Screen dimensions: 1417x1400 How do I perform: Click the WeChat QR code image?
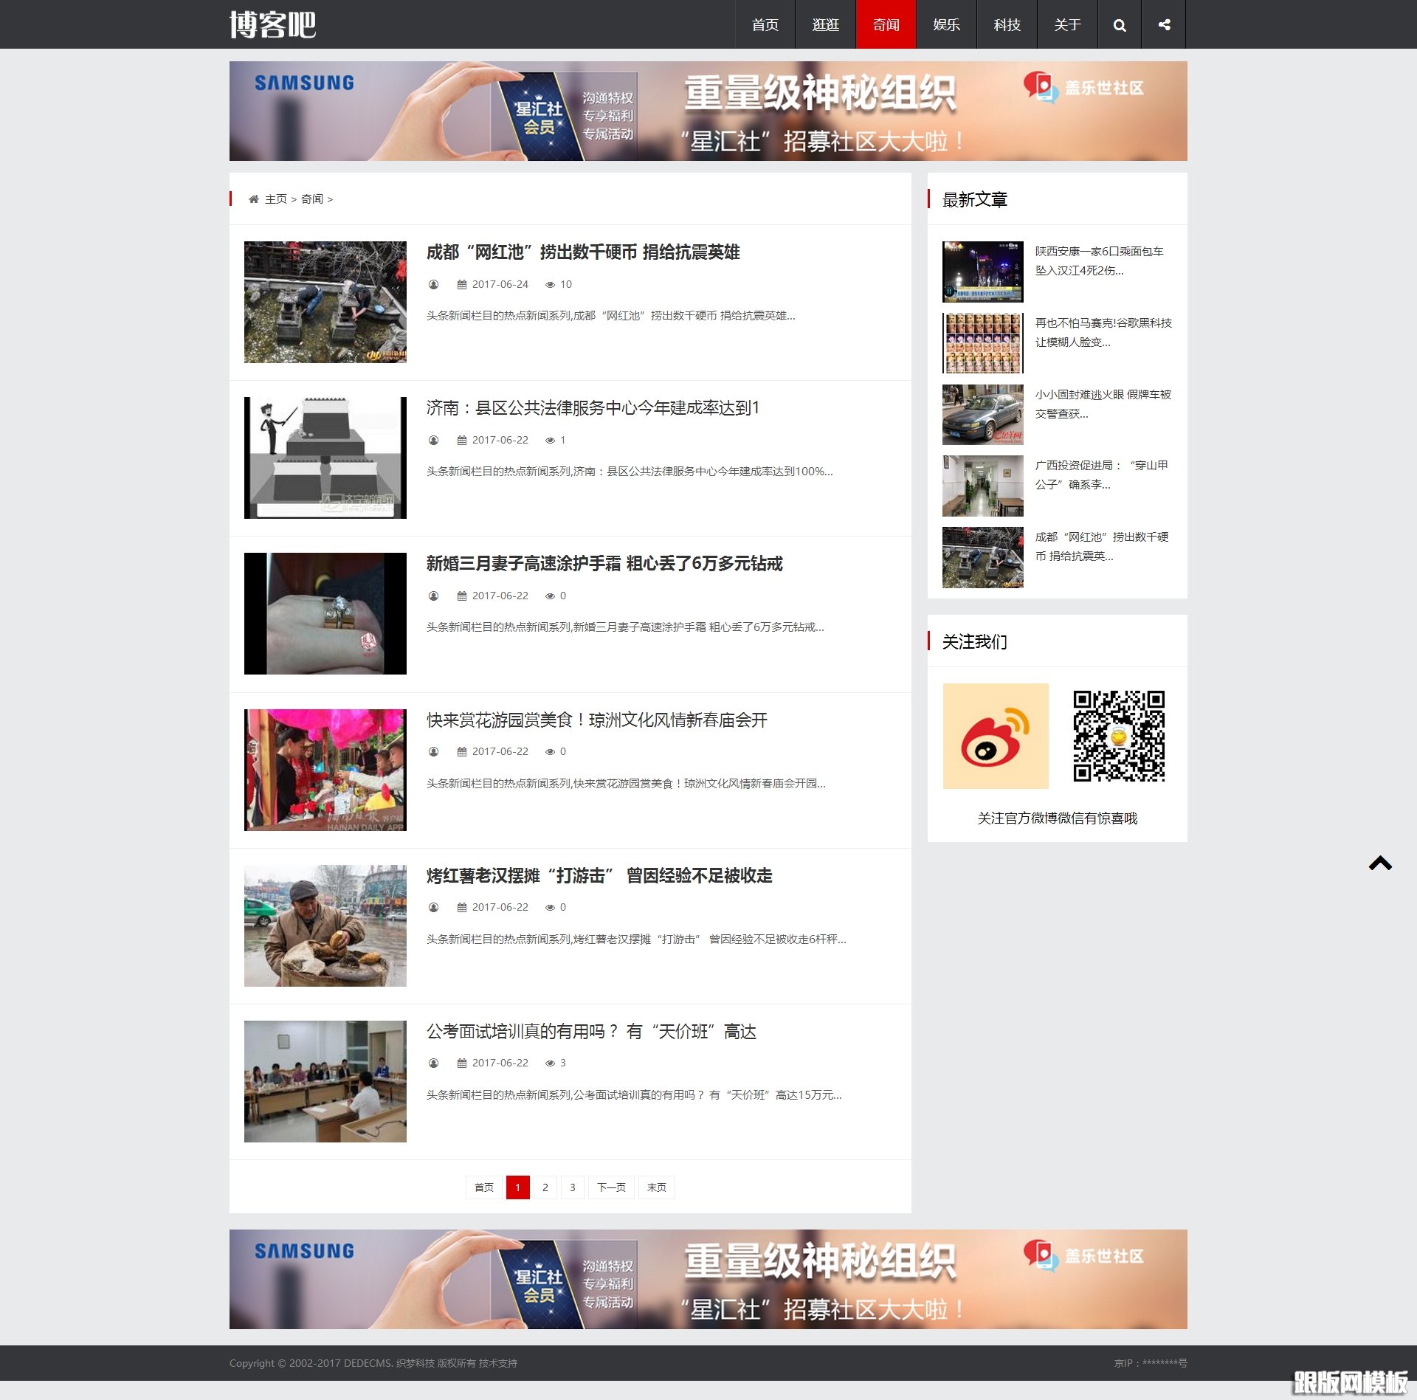[x=1120, y=735]
